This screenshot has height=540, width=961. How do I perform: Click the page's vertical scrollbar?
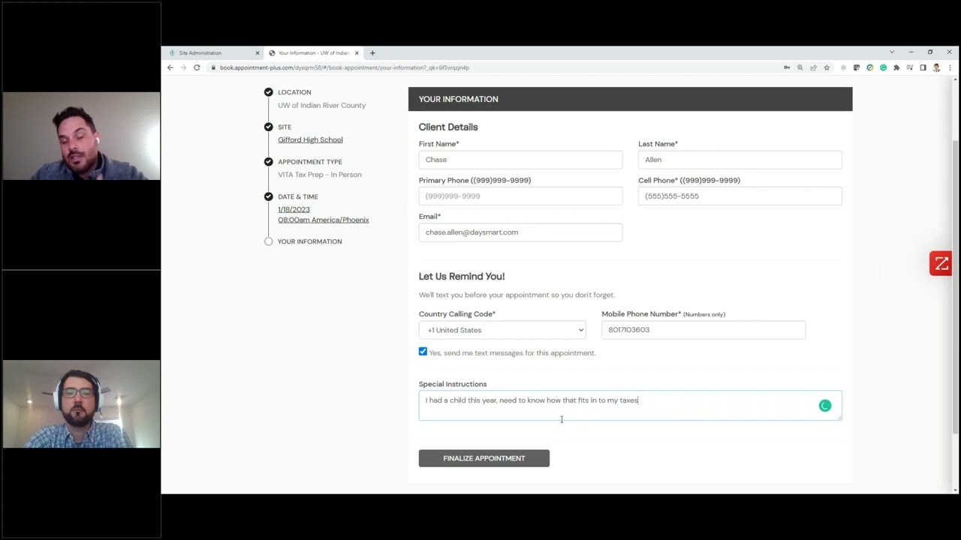[x=955, y=285]
